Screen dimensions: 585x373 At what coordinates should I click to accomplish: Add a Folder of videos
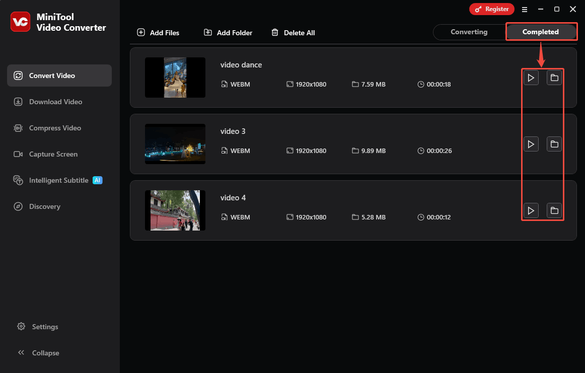tap(228, 32)
